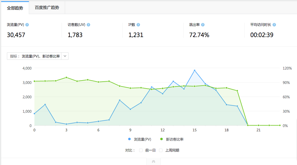This screenshot has height=165, width=297.
Task: Click new visitor rate point at hour 3
Action: click(x=67, y=77)
